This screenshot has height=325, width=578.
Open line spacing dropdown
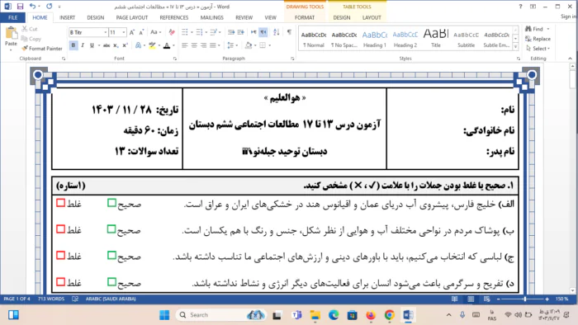pos(232,45)
